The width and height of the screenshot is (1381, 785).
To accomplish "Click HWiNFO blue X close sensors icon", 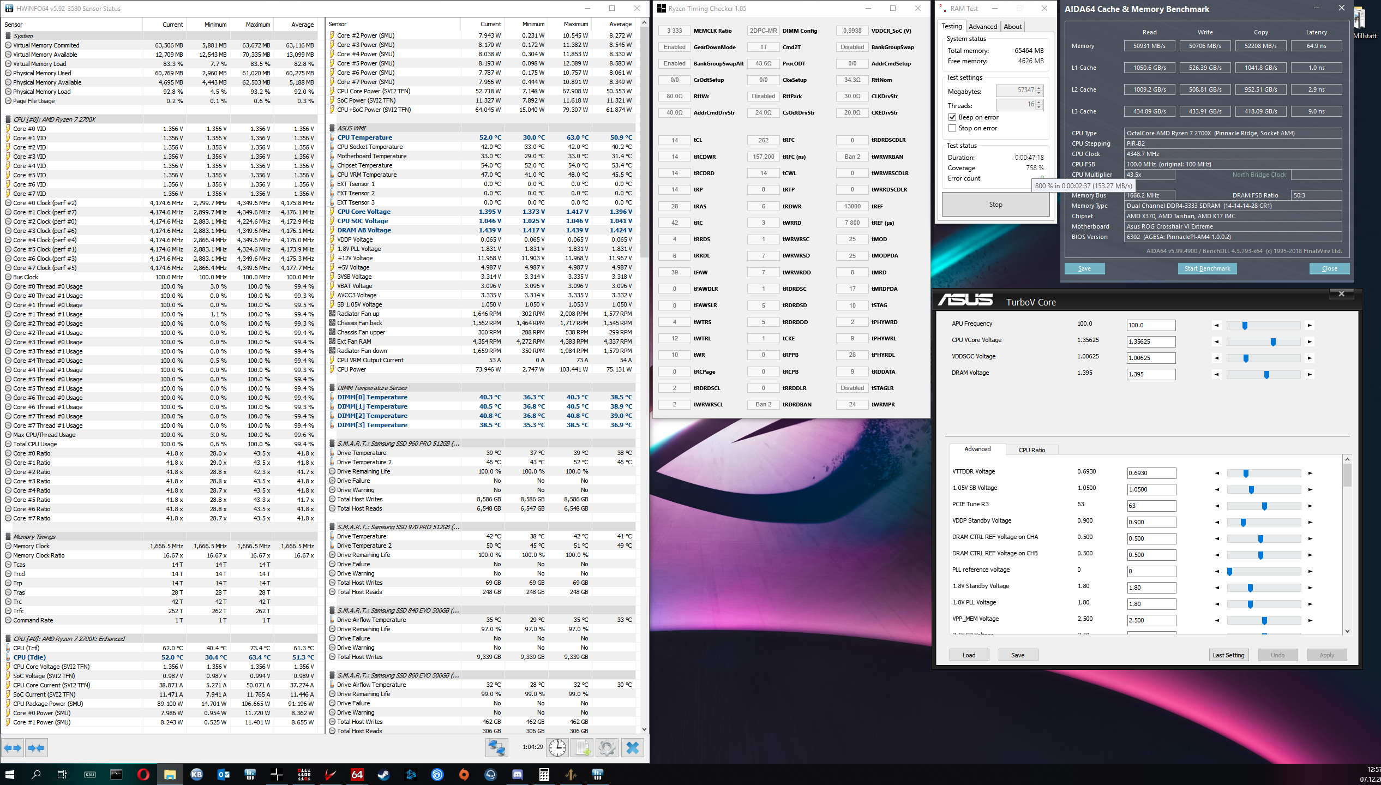I will 633,748.
